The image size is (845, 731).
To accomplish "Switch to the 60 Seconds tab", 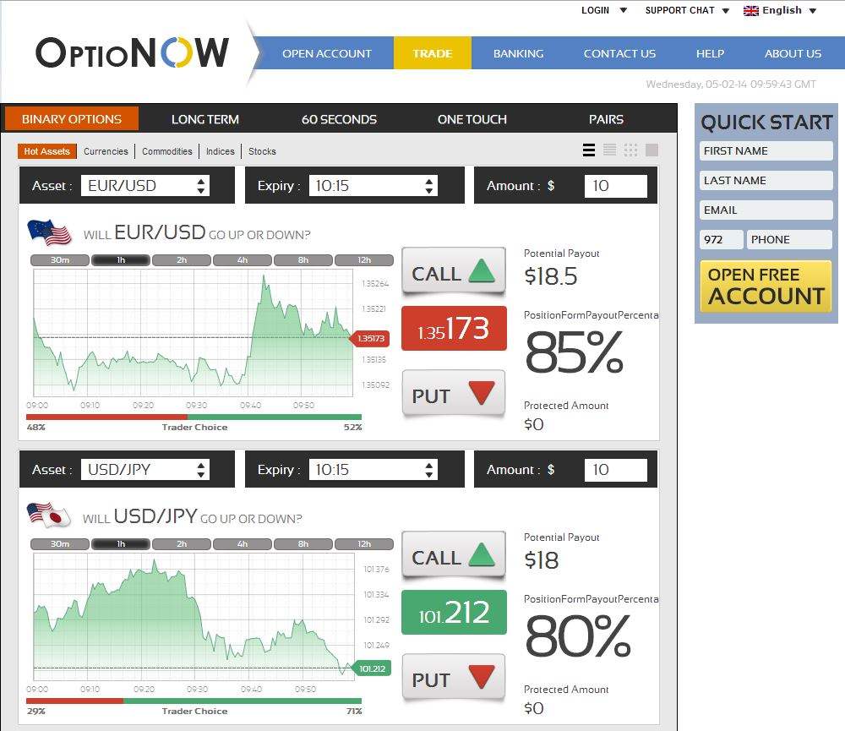I will 339,119.
